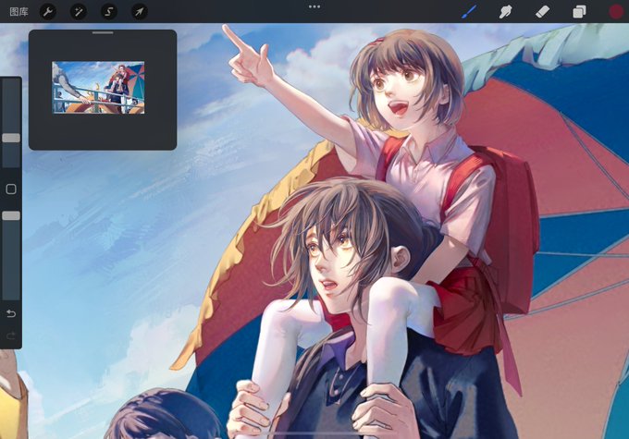
Task: Open the Layers panel
Action: (579, 12)
